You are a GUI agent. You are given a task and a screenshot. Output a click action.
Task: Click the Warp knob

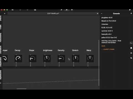(90, 58)
